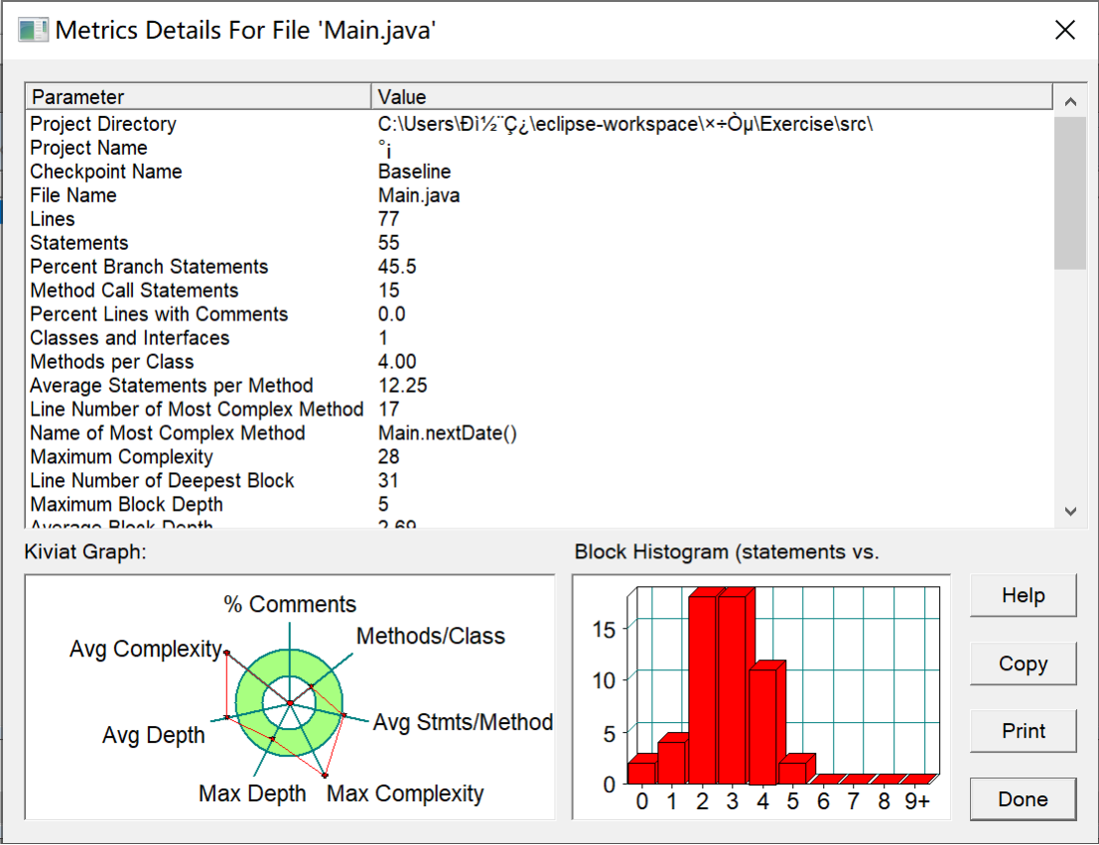Click histogram bar for depth 3

(x=733, y=689)
